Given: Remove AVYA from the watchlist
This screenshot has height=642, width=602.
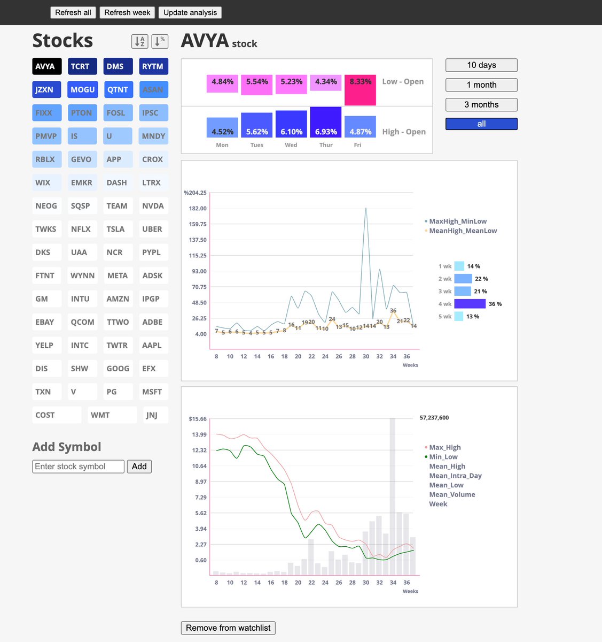Looking at the screenshot, I should (x=228, y=628).
